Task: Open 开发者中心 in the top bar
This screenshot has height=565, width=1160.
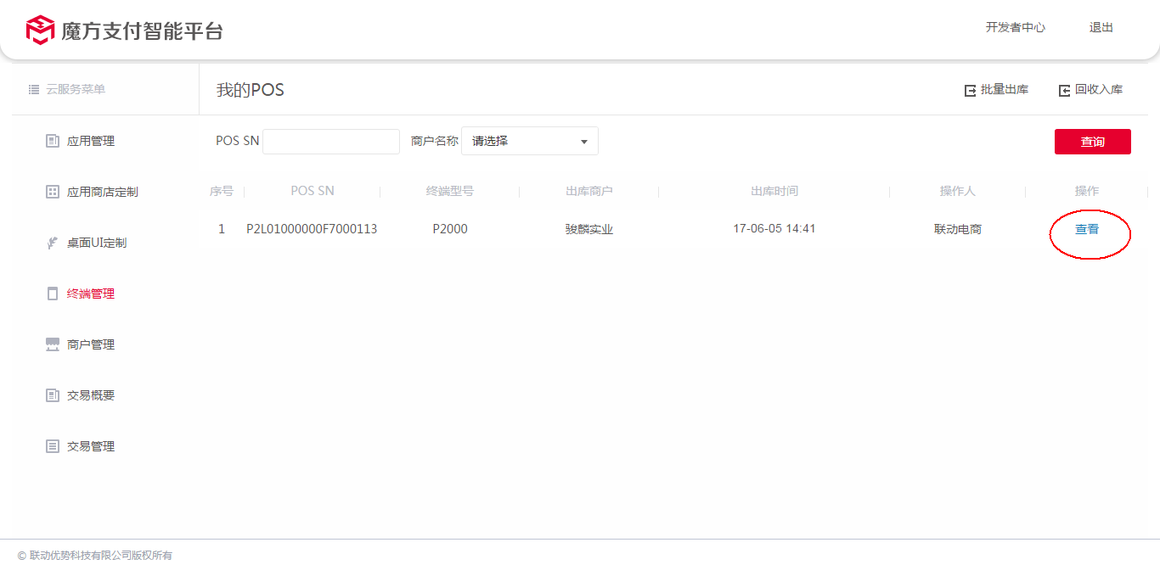Action: 1015,27
